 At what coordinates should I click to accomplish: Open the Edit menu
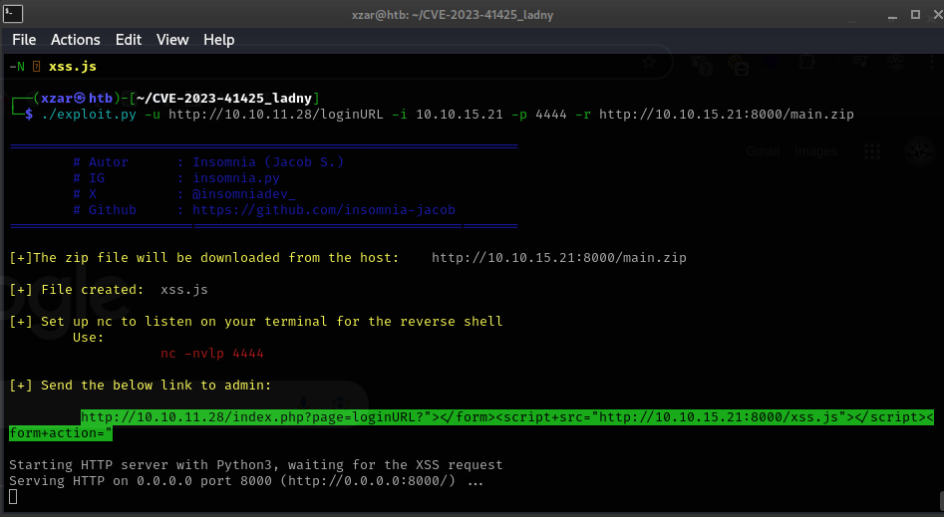[x=129, y=40]
